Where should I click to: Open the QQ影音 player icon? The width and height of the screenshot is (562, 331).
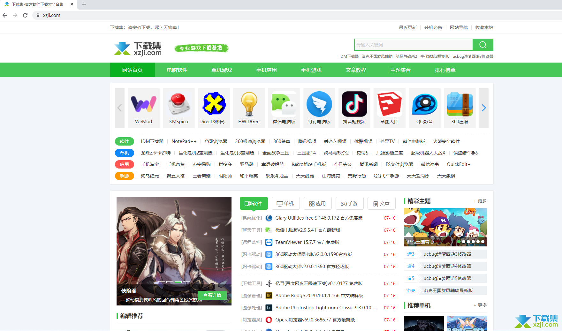(425, 104)
